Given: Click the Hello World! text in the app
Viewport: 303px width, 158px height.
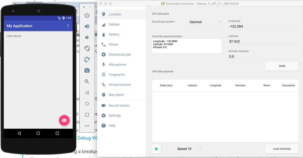Looking at the screenshot, I should coord(14,36).
